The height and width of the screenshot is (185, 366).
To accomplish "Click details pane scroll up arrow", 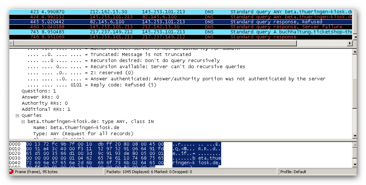I will [355, 52].
